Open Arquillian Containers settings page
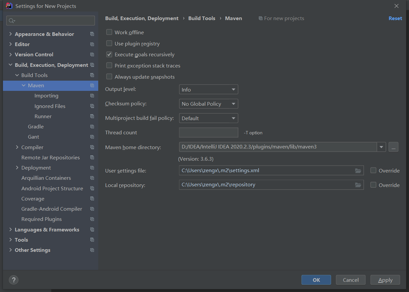 [x=46, y=178]
